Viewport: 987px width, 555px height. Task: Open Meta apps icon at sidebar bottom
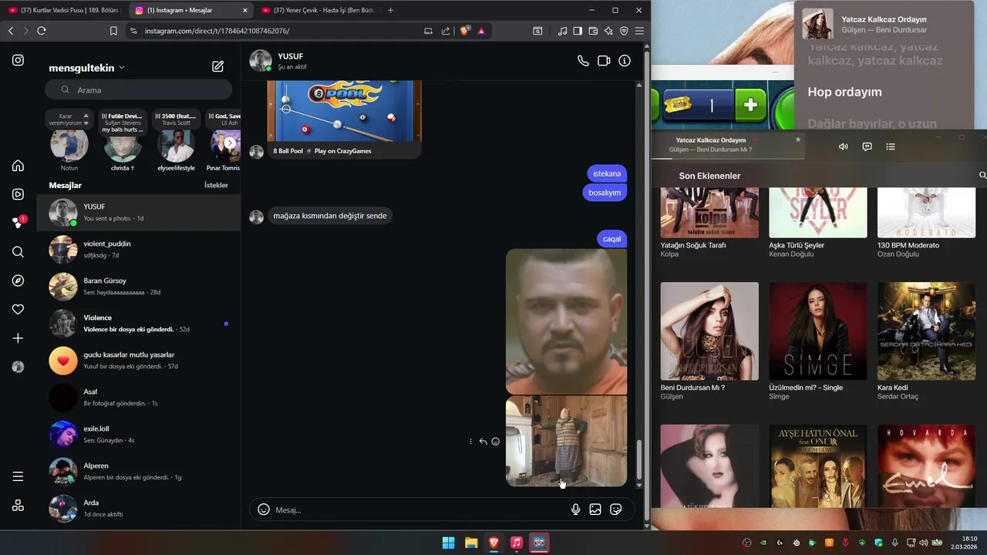coord(18,506)
